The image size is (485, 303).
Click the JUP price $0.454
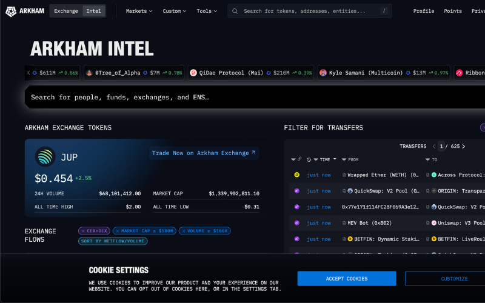[54, 178]
